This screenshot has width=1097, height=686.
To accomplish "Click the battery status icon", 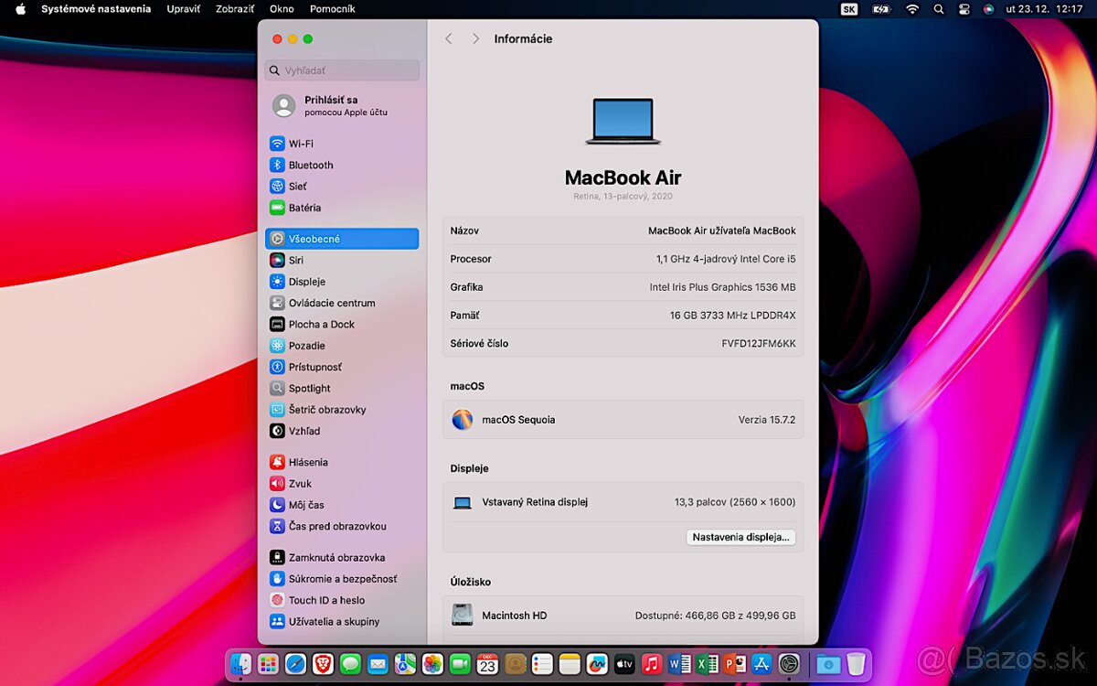I will point(880,9).
